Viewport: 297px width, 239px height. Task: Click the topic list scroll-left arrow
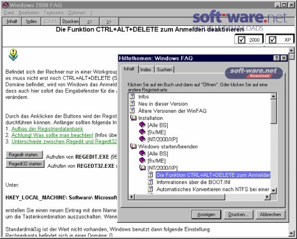(x=131, y=196)
